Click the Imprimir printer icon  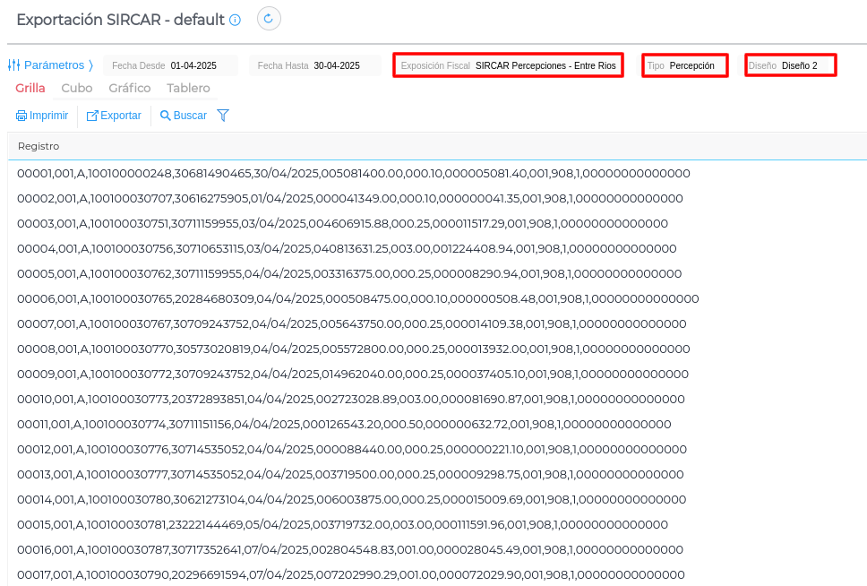[21, 116]
